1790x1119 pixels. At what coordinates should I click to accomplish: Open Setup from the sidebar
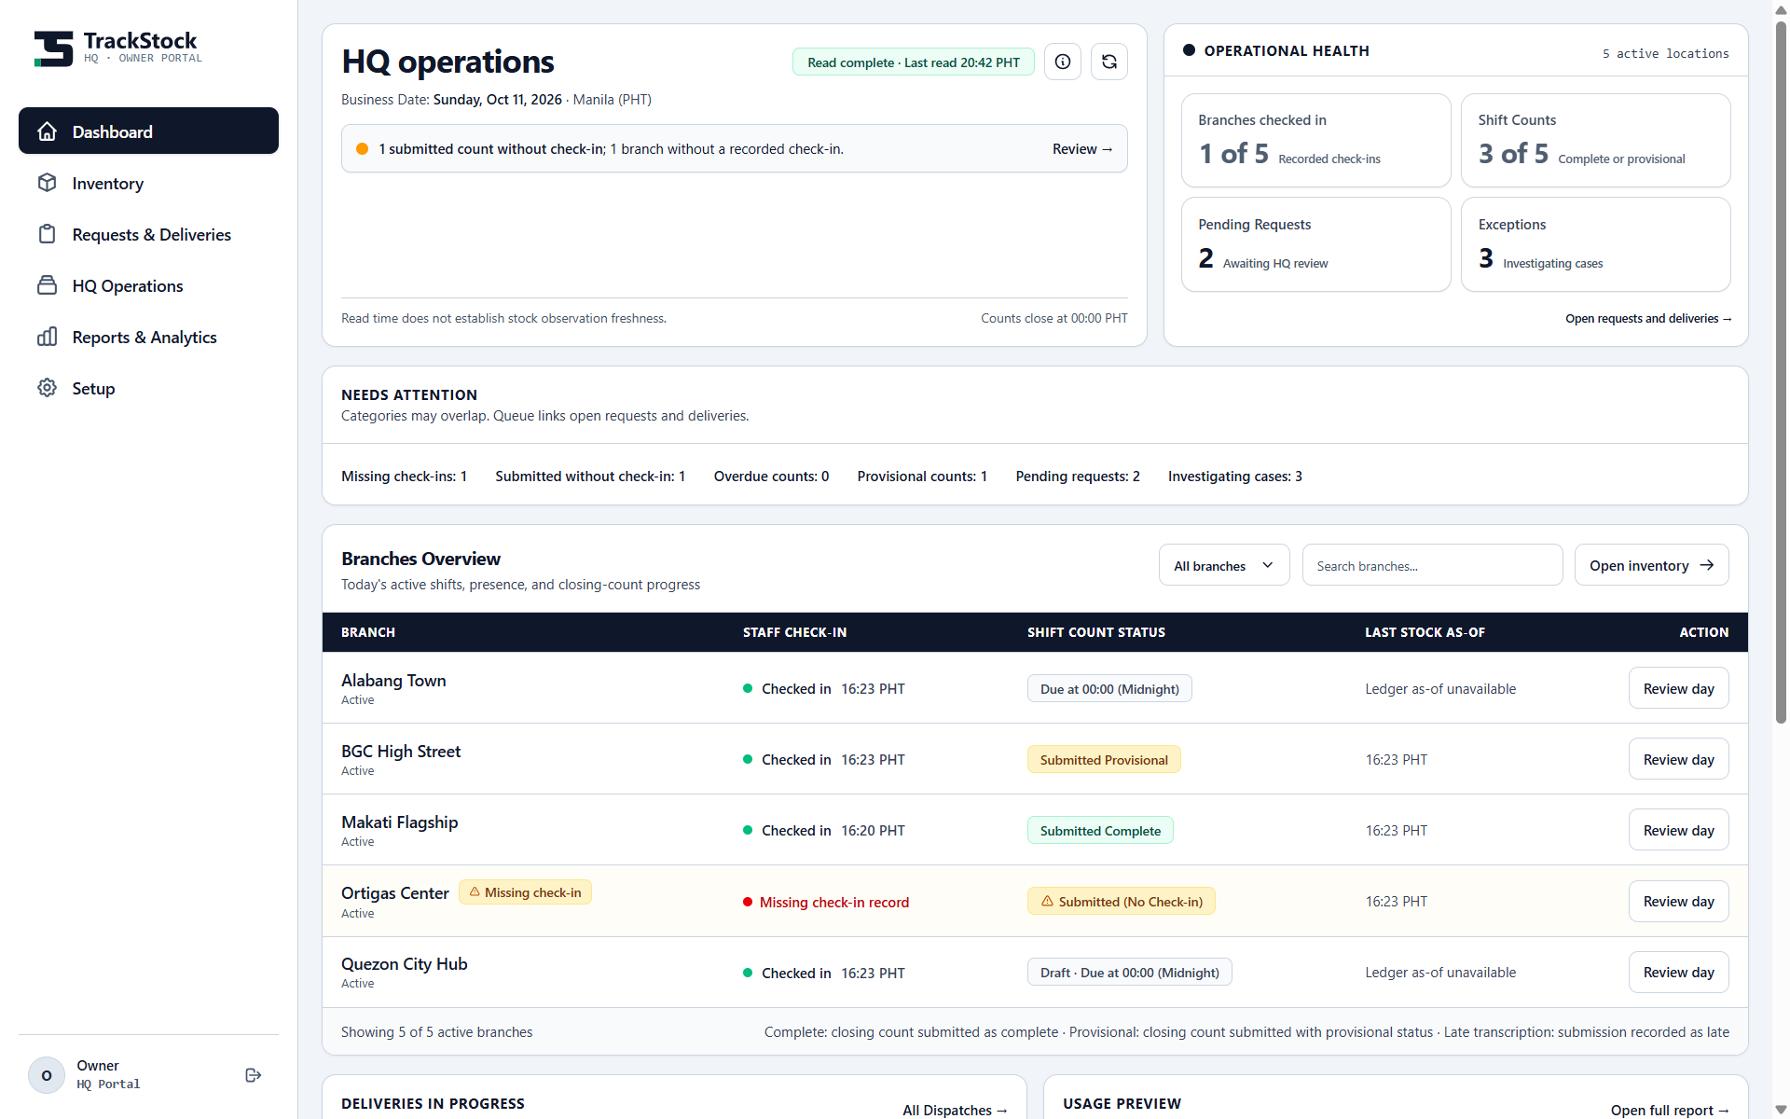tap(148, 388)
